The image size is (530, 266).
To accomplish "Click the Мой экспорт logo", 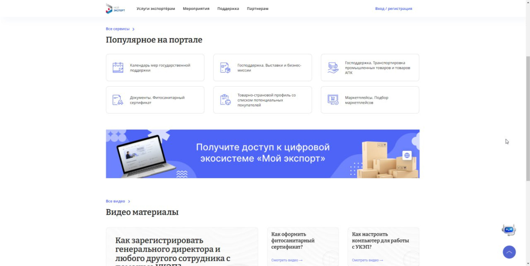I will [x=115, y=9].
